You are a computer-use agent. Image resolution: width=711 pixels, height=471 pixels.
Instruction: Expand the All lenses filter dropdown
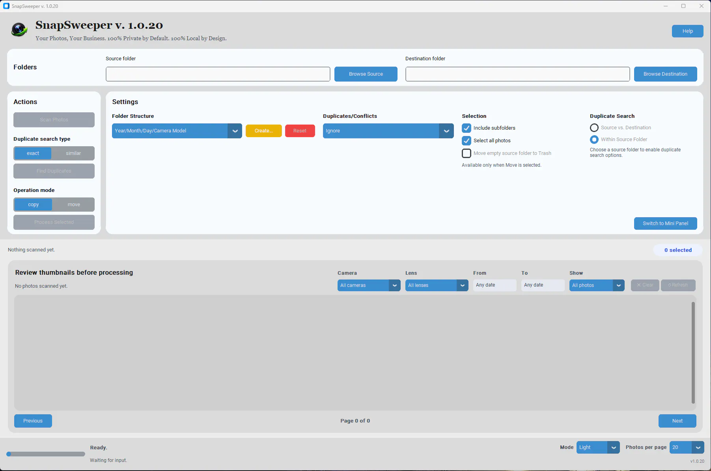click(437, 285)
